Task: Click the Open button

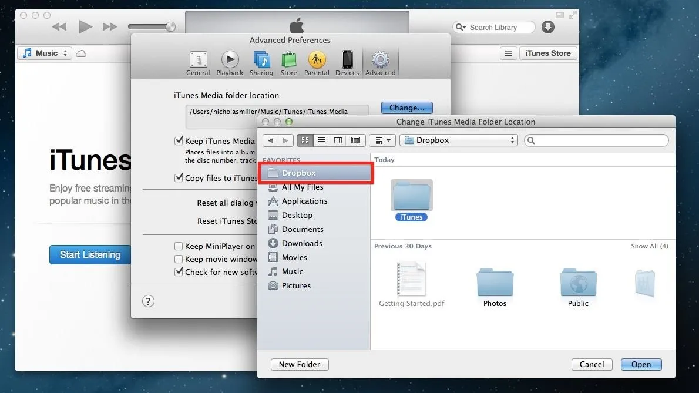Action: pyautogui.click(x=641, y=364)
